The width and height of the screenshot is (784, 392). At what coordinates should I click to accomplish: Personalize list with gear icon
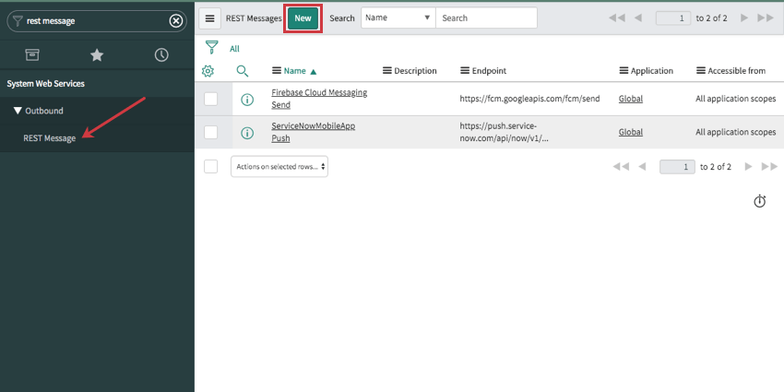point(208,71)
